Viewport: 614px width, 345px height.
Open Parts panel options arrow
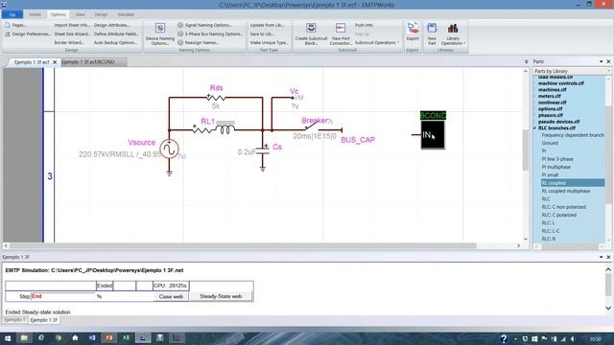pos(602,61)
